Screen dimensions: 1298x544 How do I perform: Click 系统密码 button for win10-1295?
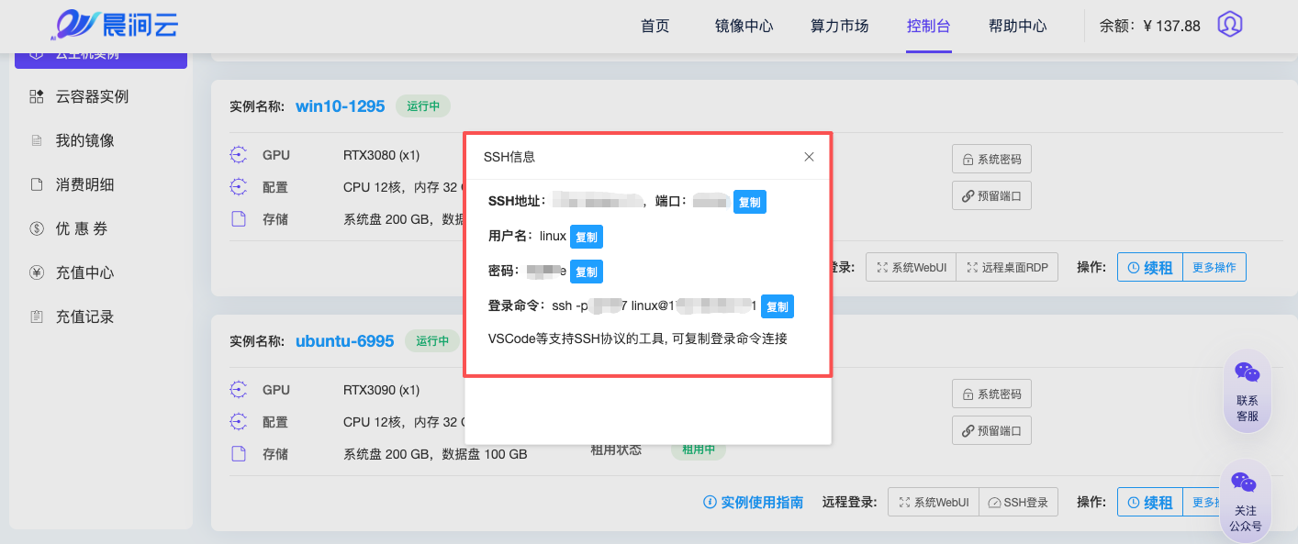pos(991,159)
